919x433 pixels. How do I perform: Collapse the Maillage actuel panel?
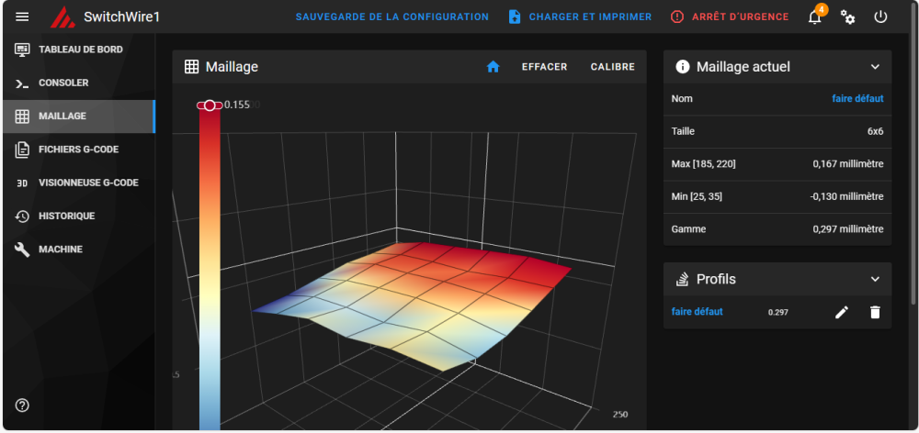coord(875,67)
